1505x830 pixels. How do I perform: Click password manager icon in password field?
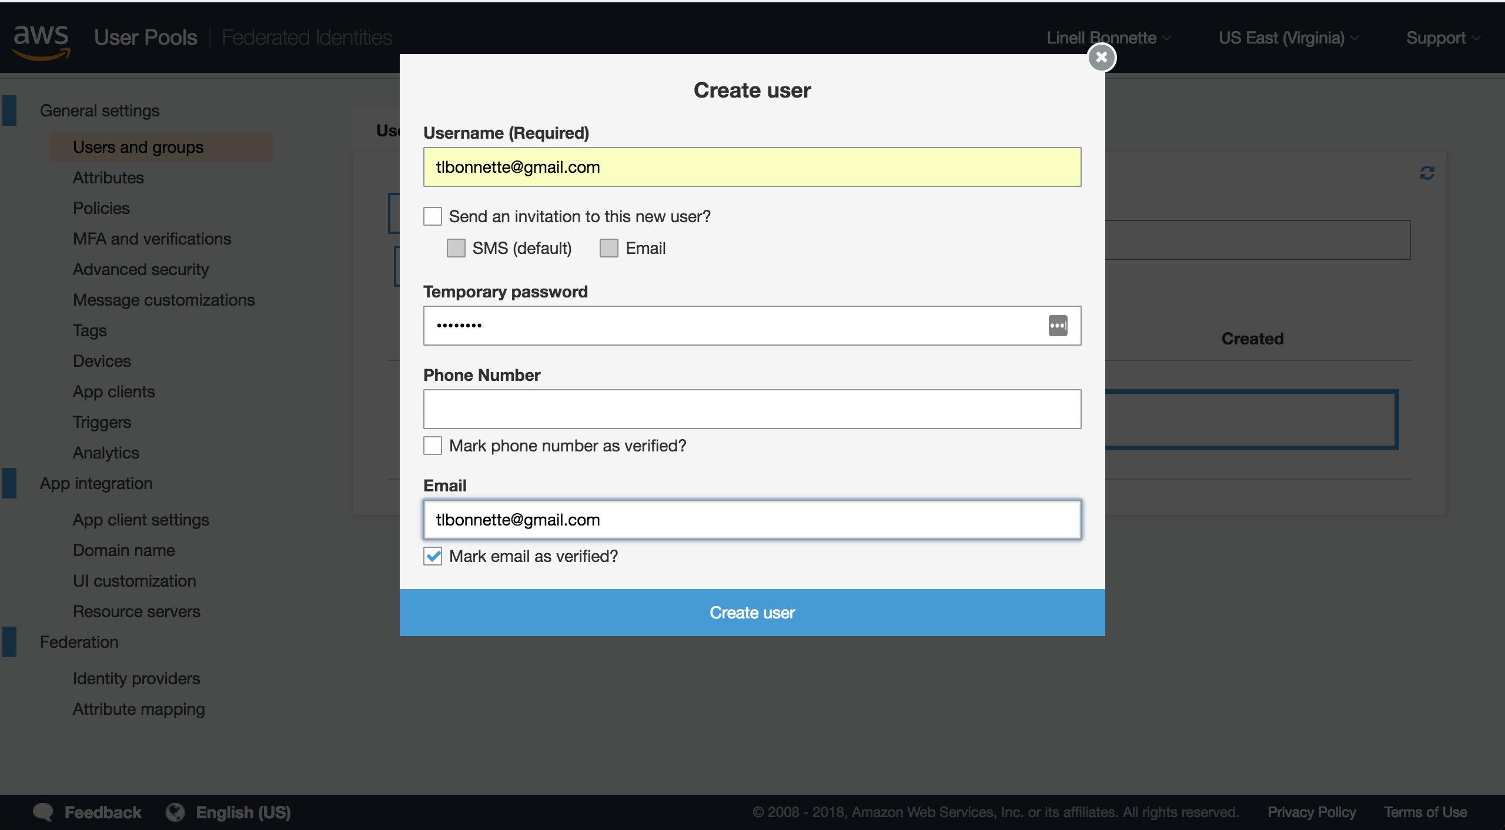coord(1058,326)
